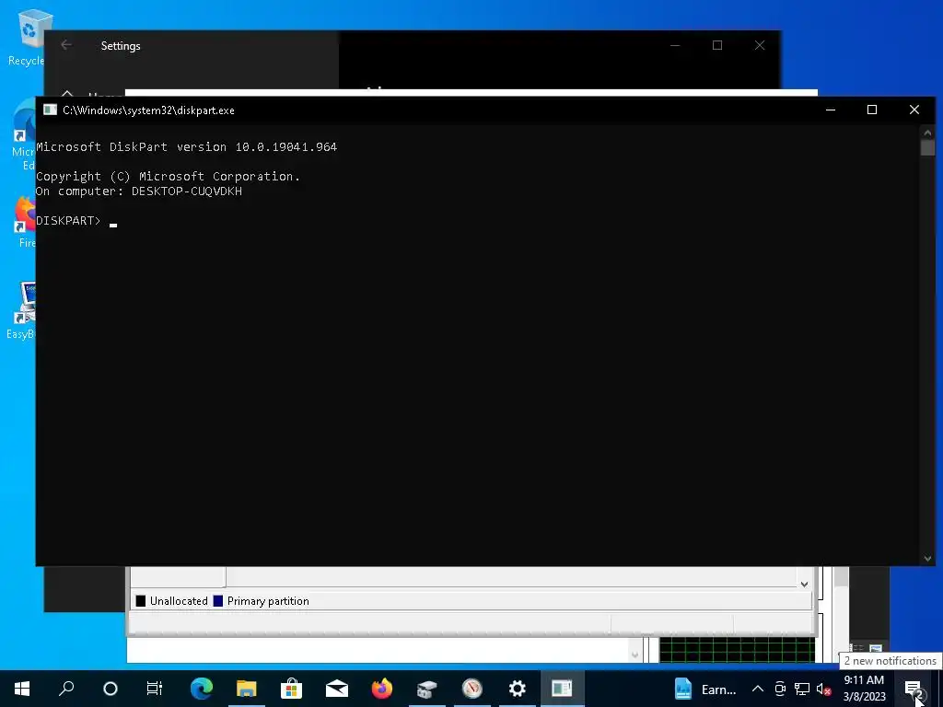Image resolution: width=943 pixels, height=707 pixels.
Task: Switch to the round compass-style taskbar app
Action: point(472,689)
